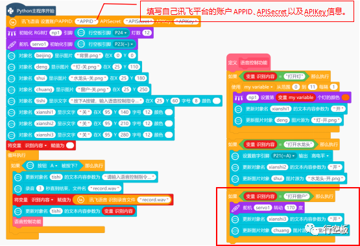
Task: Click the icon on 更新对象名 xianshi3 block
Action: pyautogui.click(x=235, y=219)
